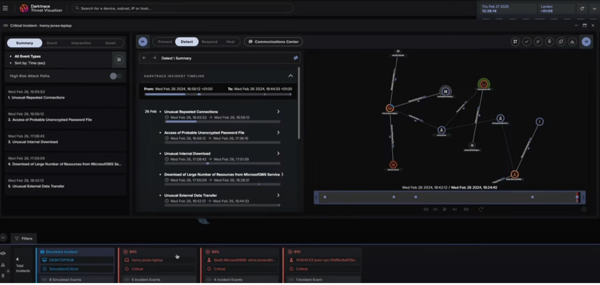The width and height of the screenshot is (600, 285).
Task: Click the info node in graph
Action: pos(539,122)
